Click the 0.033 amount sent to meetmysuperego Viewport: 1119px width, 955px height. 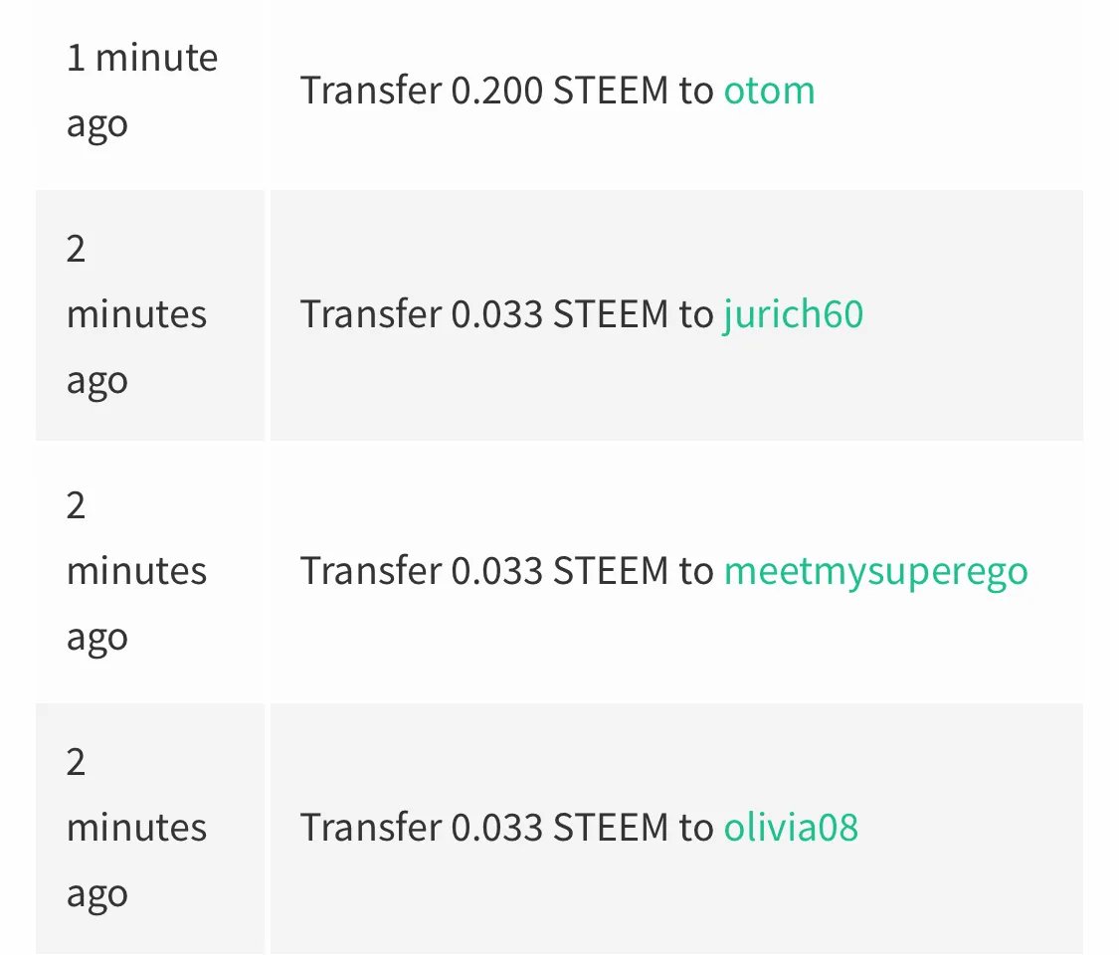tap(496, 571)
